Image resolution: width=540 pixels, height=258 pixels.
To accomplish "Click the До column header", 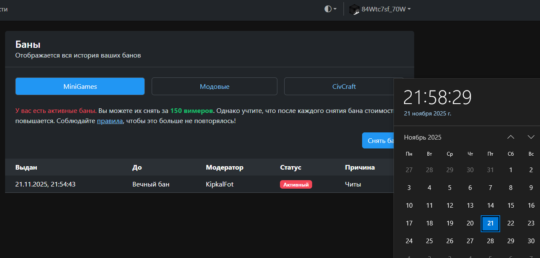I will 137,167.
